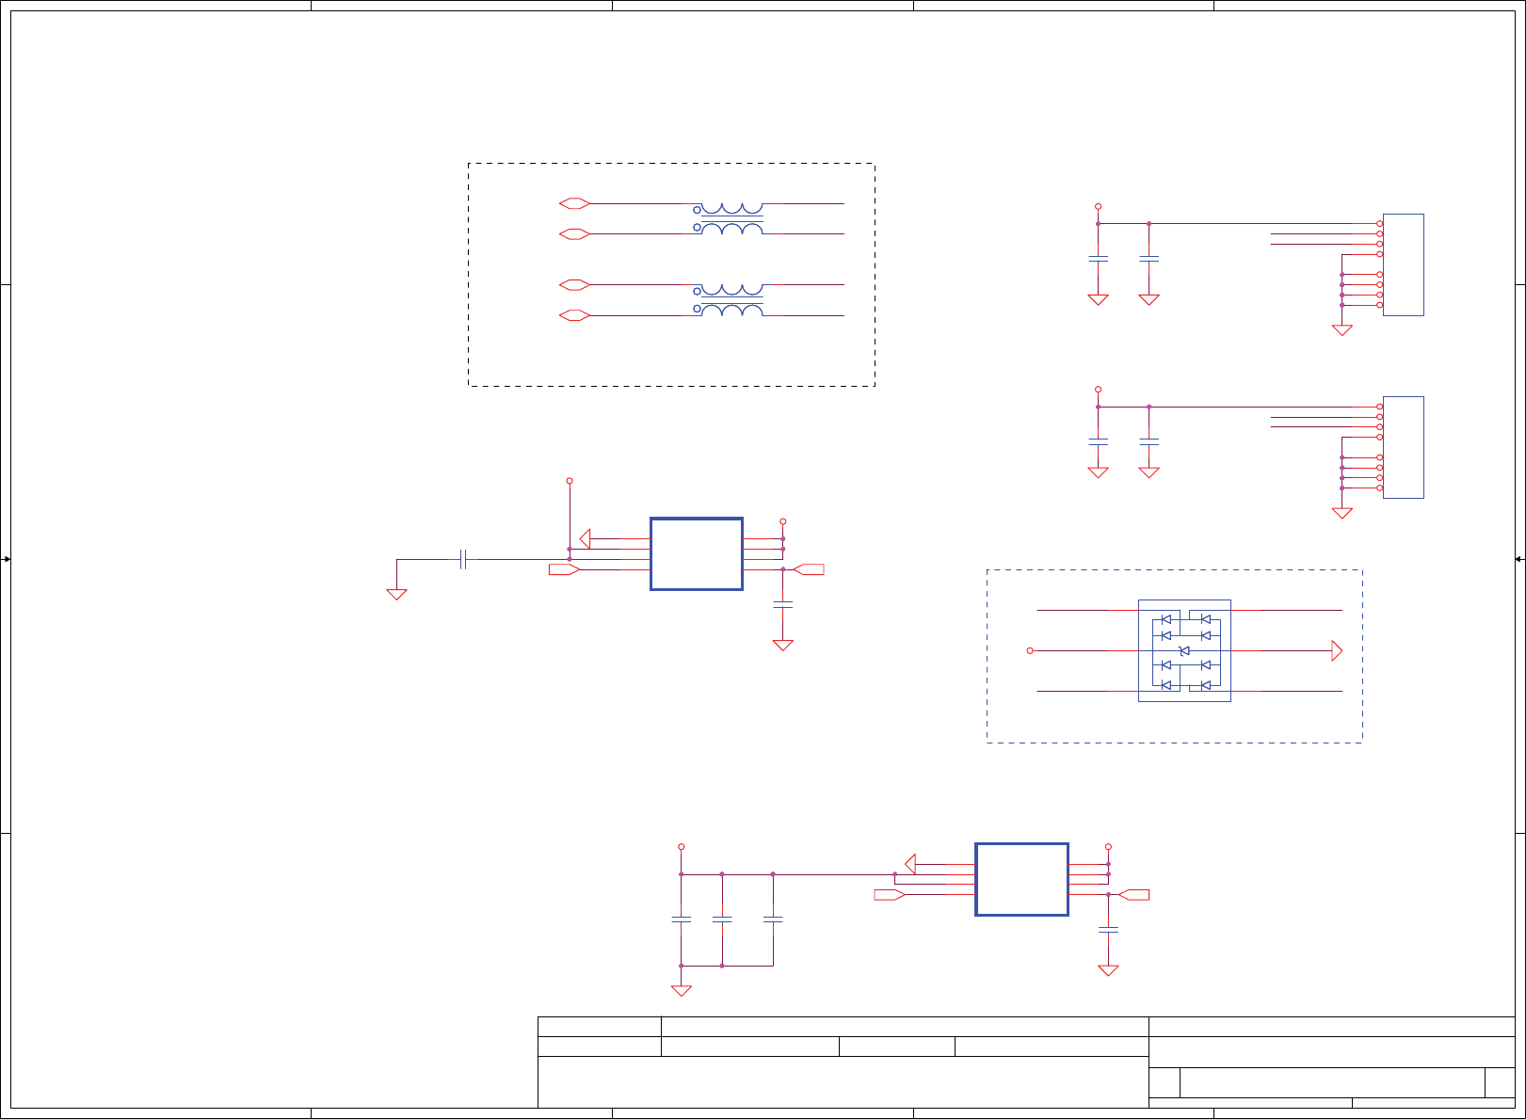Image resolution: width=1526 pixels, height=1119 pixels.
Task: Click the ground symbol below lower right connector pins
Action: [x=1341, y=513]
